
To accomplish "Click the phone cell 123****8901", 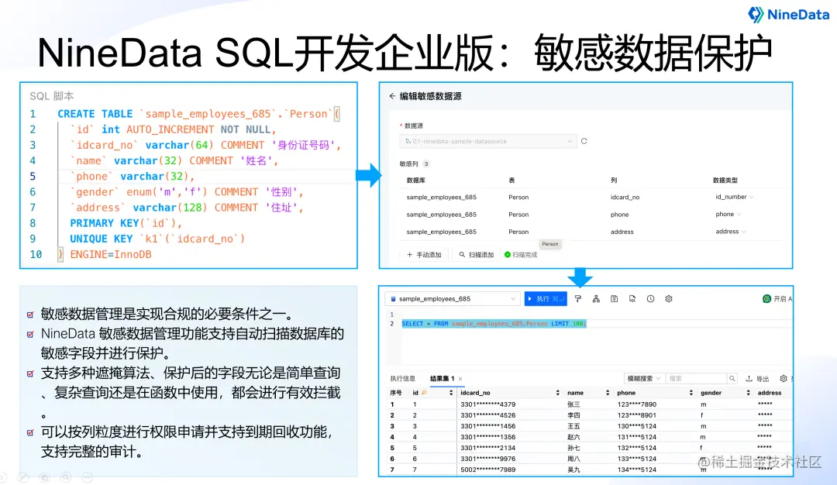I will 637,415.
